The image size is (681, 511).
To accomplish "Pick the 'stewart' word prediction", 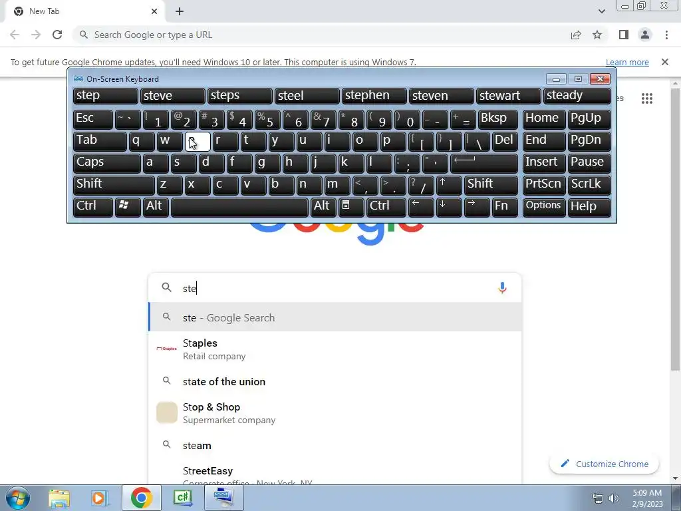I will coord(509,96).
